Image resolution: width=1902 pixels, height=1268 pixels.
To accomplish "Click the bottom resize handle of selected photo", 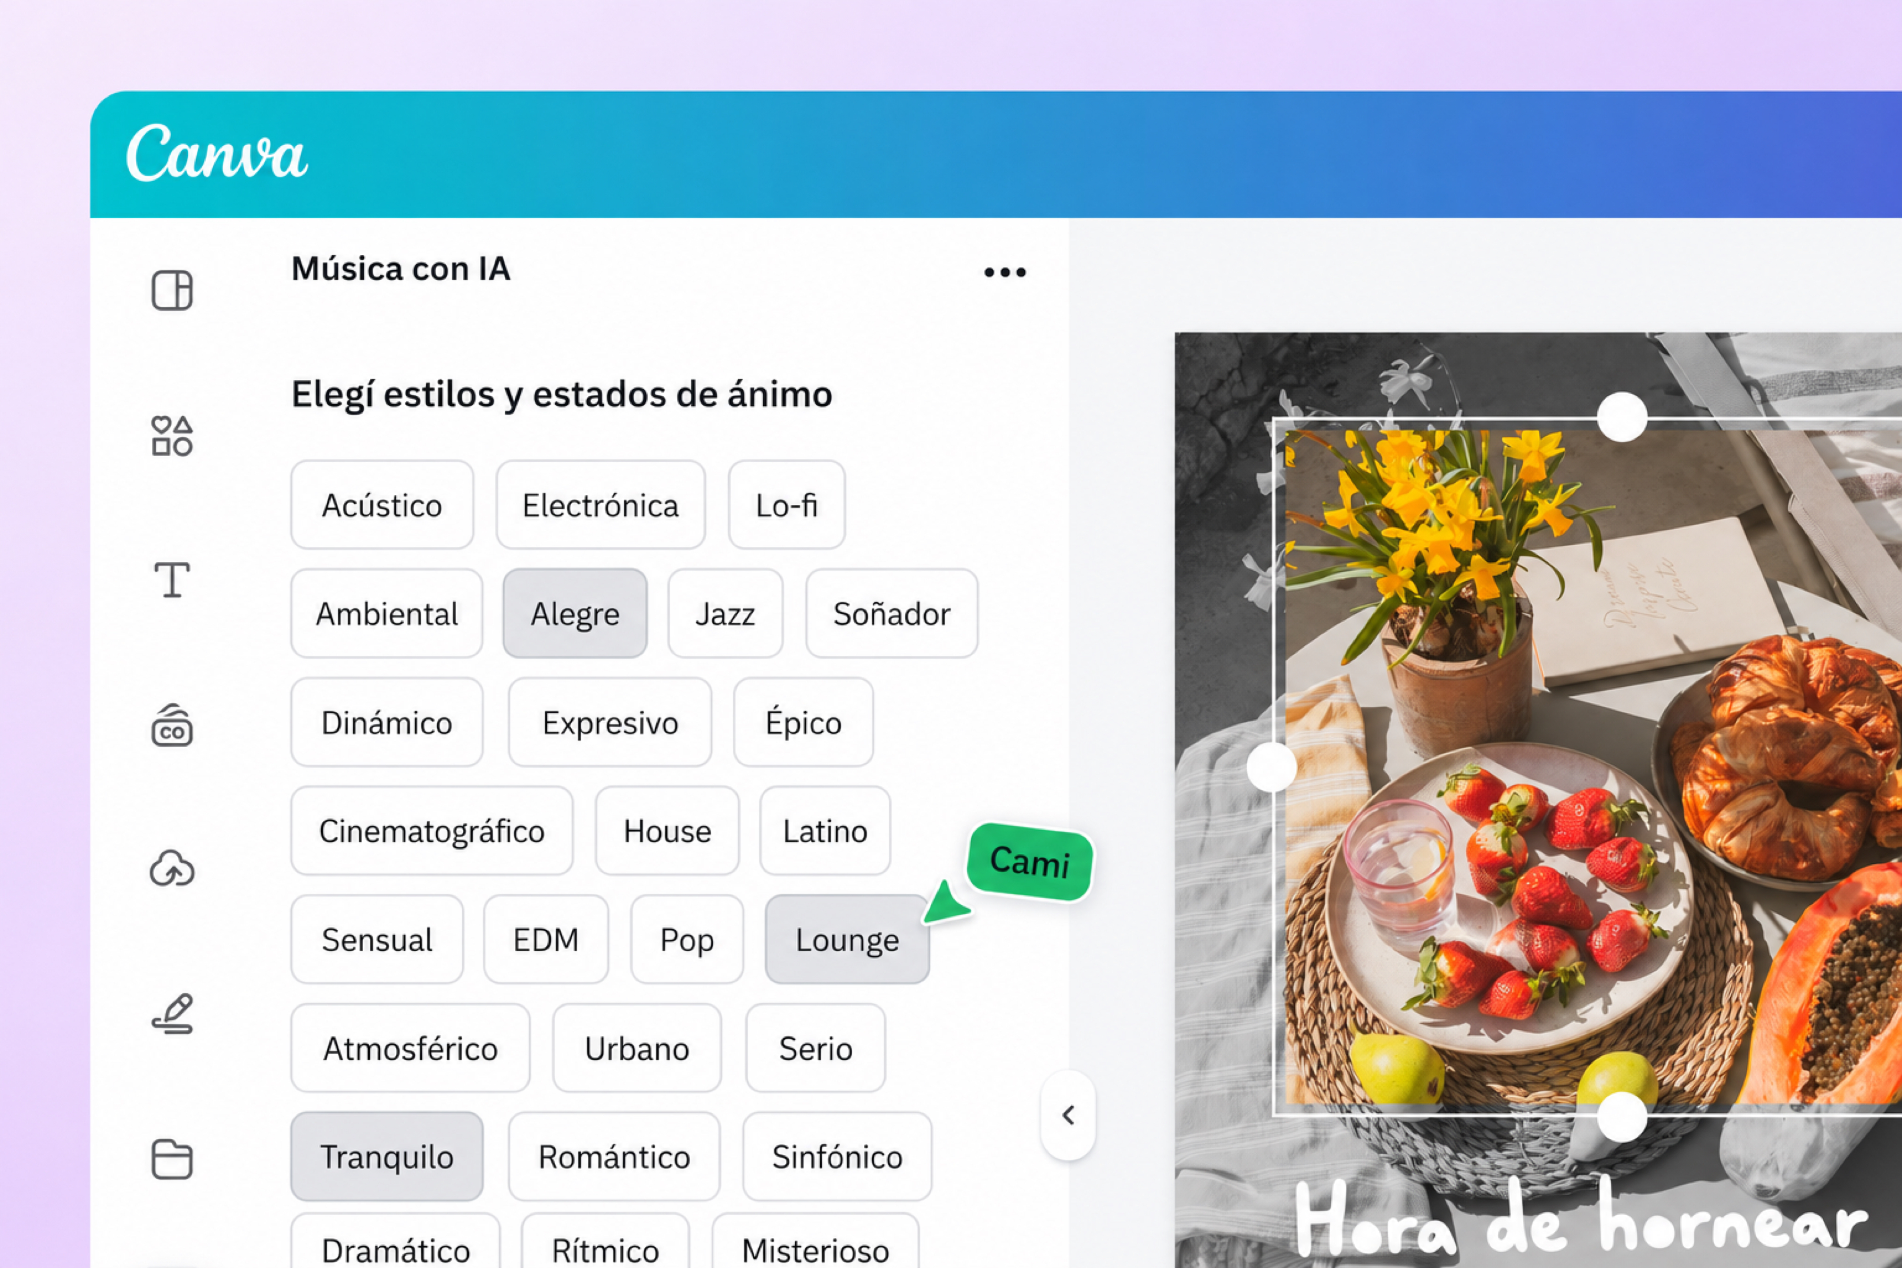I will click(1621, 1117).
